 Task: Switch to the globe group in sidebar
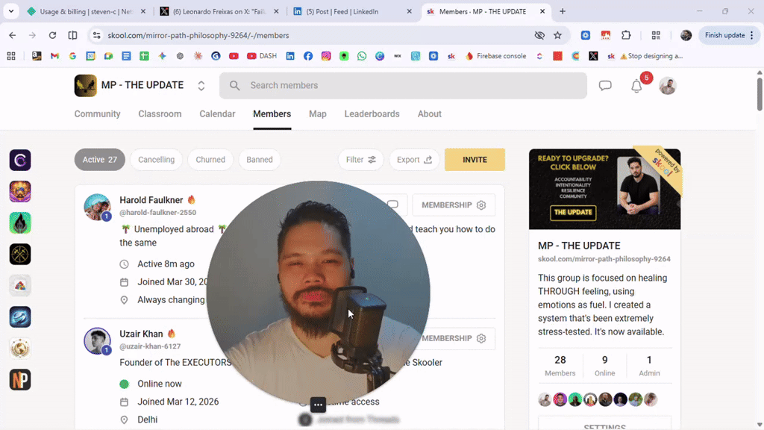pyautogui.click(x=20, y=348)
